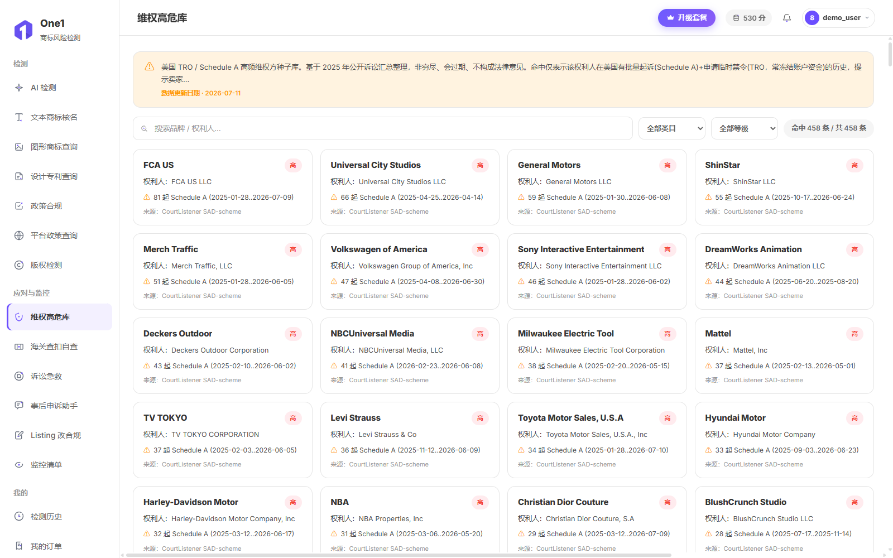The image size is (893, 558).
Task: Open the Universal City Studios card title
Action: coord(376,165)
